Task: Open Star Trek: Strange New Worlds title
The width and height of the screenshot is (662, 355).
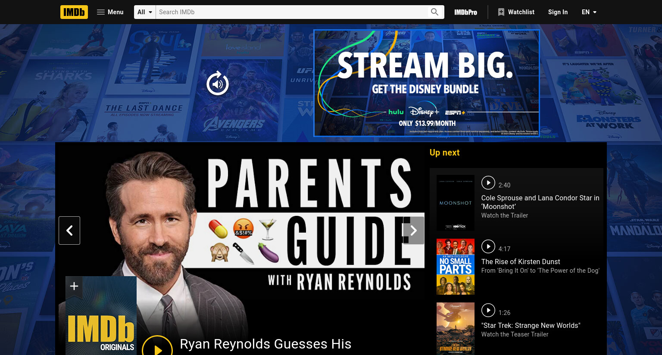Action: pyautogui.click(x=531, y=325)
